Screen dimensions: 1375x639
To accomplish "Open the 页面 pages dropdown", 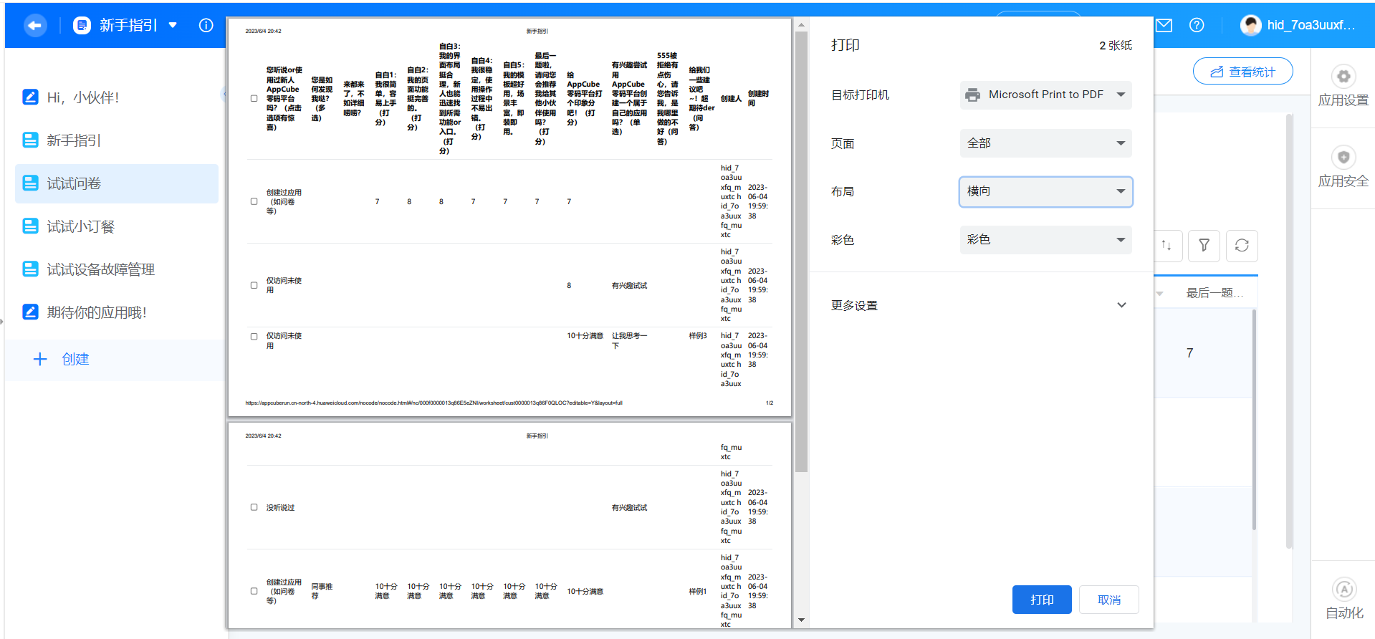I will point(1045,143).
